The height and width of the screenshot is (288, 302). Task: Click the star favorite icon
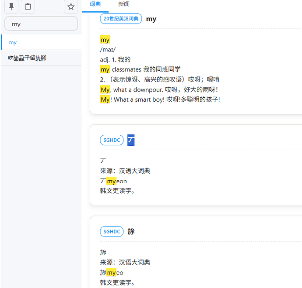[71, 7]
